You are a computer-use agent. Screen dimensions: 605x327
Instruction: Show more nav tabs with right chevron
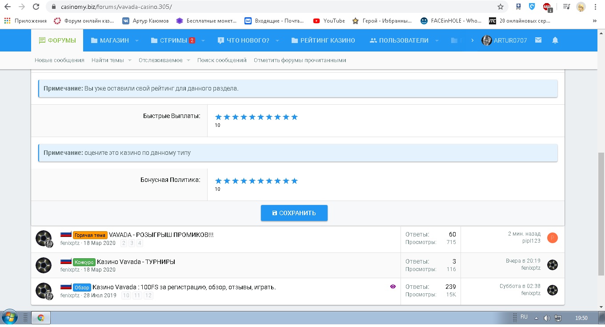pos(472,40)
